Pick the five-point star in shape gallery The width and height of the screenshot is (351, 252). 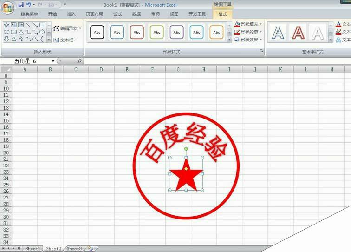point(6,25)
